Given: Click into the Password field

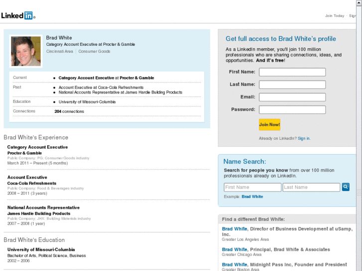Looking at the screenshot, I should coord(292,109).
